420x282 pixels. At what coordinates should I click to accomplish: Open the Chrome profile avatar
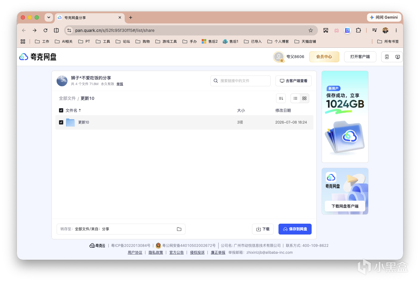coord(385,30)
